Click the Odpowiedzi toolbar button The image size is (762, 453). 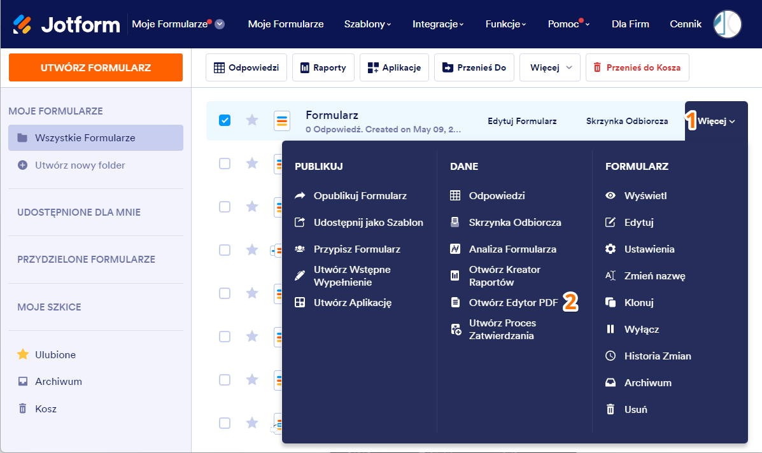tap(246, 67)
